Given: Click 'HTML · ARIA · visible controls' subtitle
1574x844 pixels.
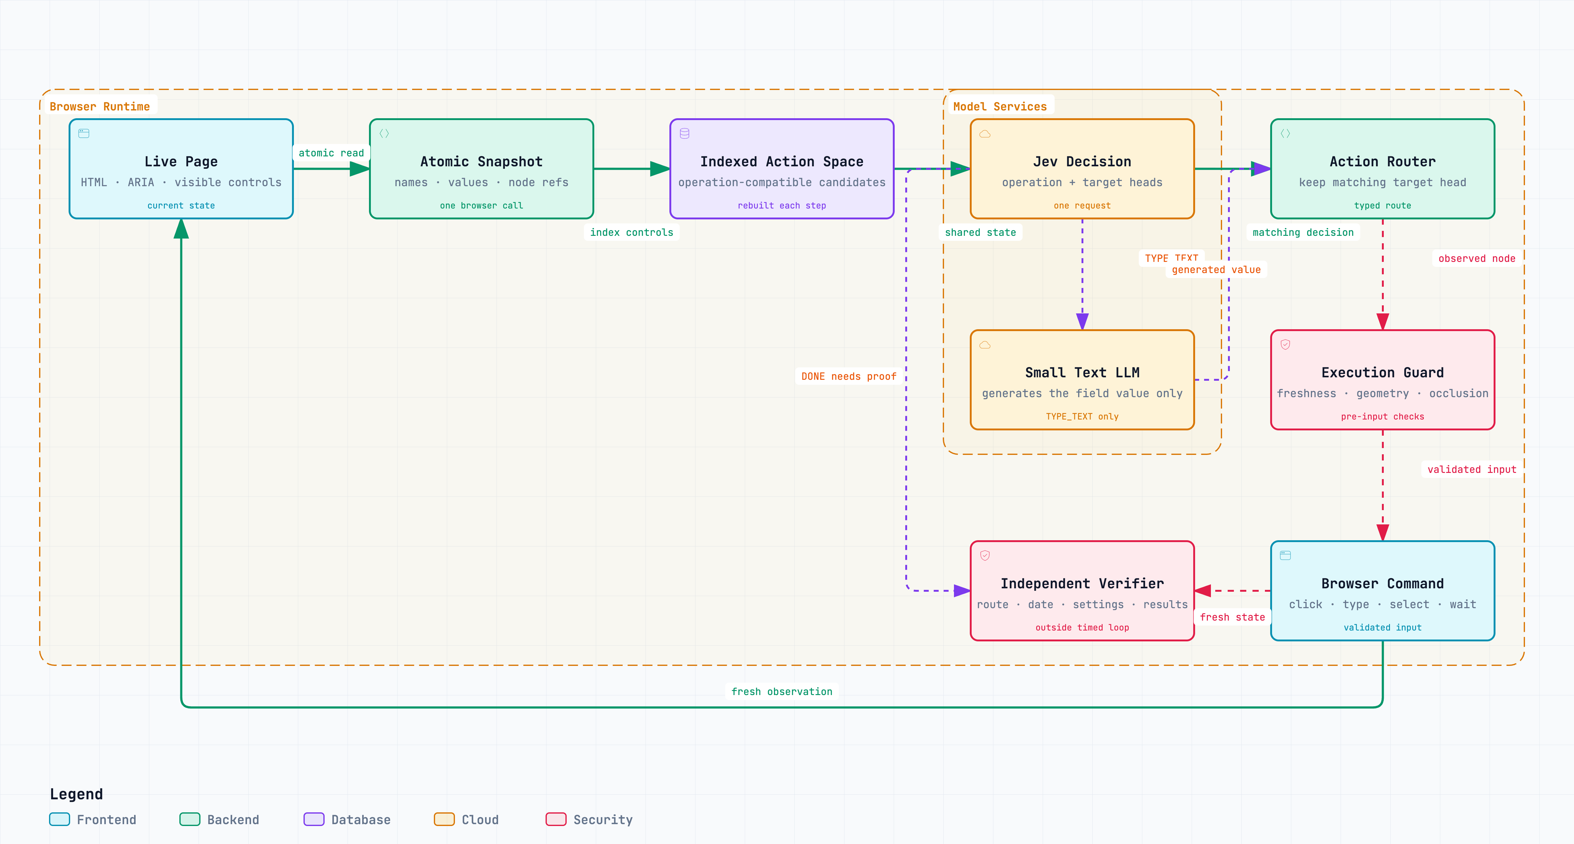Looking at the screenshot, I should click(x=181, y=182).
